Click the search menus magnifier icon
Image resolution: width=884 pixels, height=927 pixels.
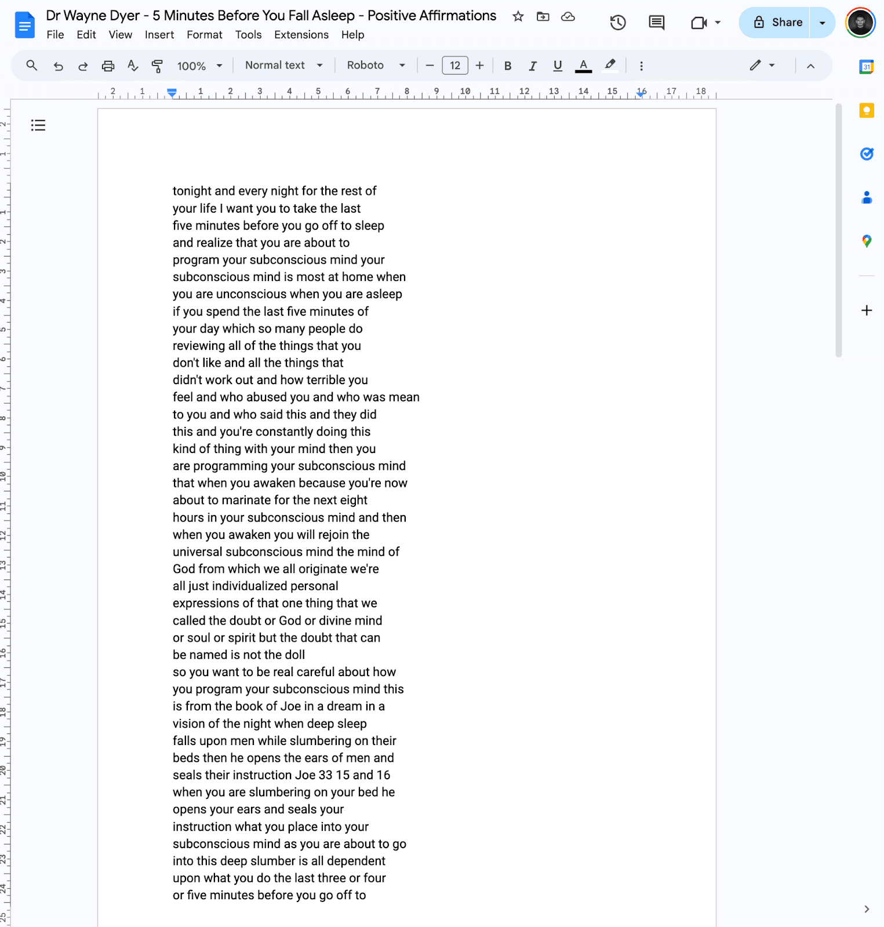[32, 65]
